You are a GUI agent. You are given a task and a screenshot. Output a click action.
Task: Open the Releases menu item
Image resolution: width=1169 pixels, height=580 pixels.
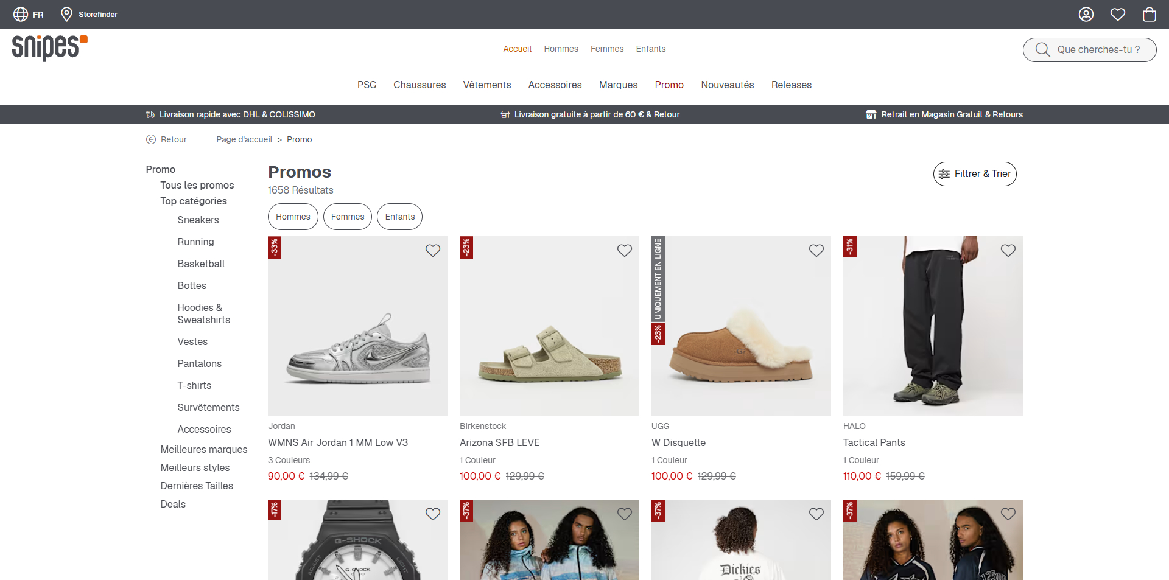[x=791, y=85]
